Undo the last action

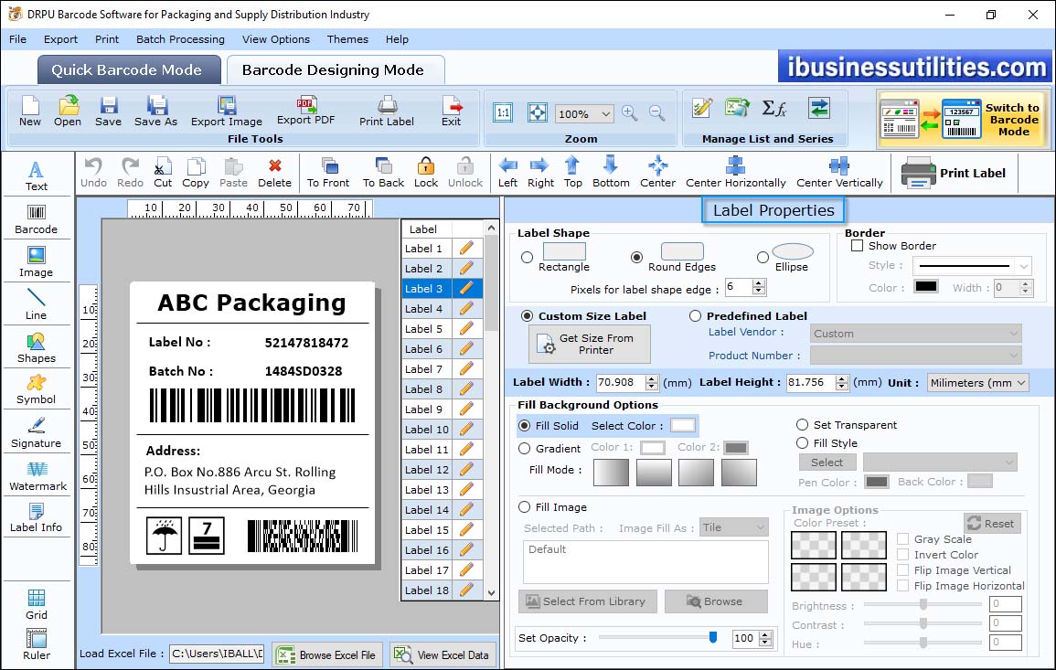point(93,173)
